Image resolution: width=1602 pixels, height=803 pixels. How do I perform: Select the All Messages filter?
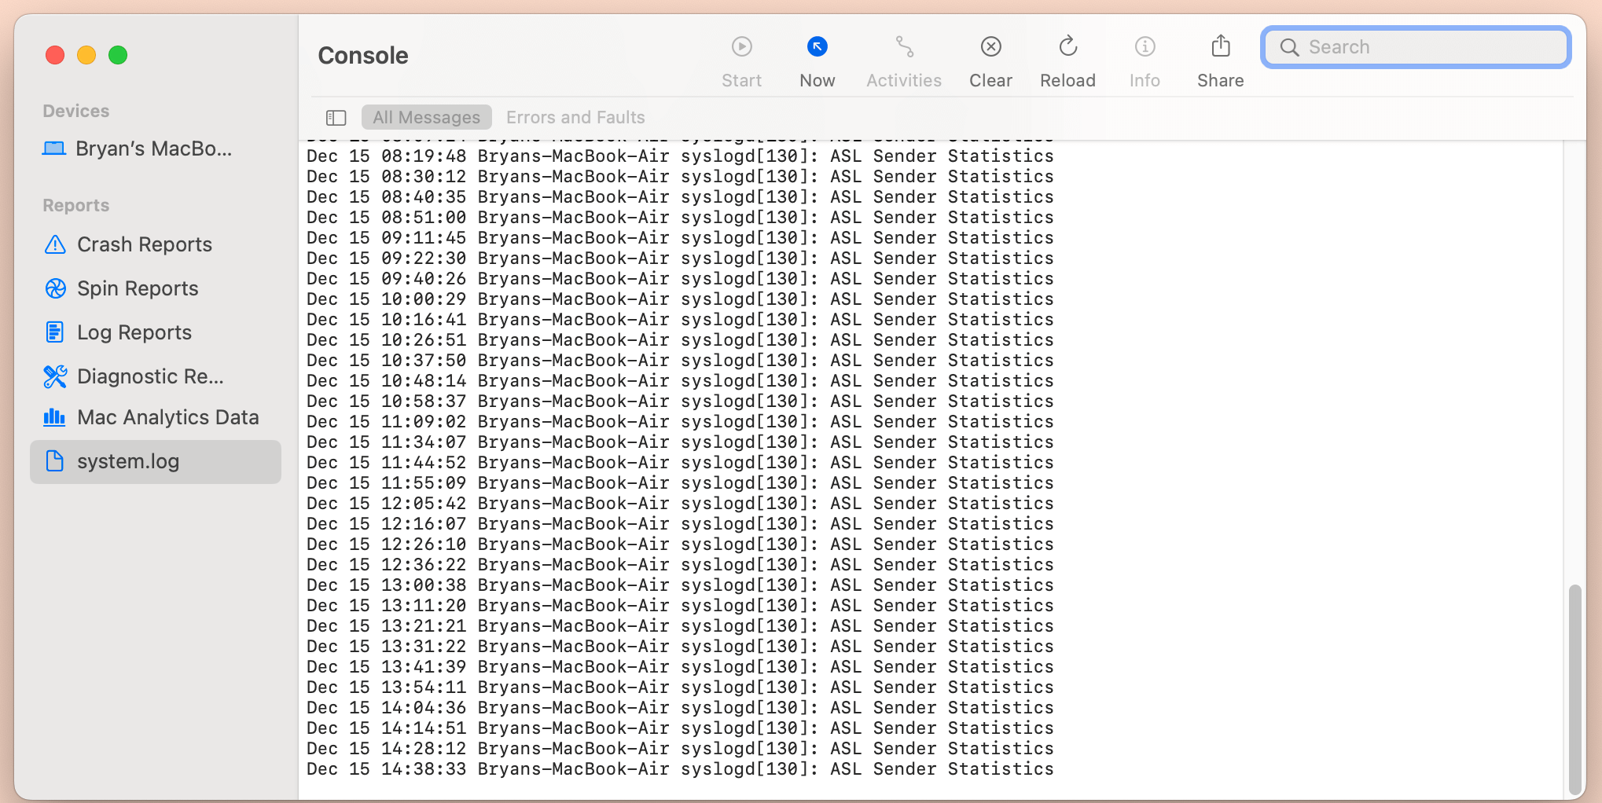426,118
